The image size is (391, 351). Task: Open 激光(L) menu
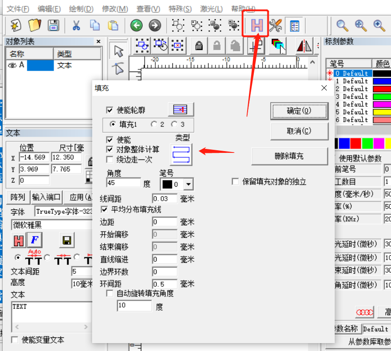click(211, 9)
